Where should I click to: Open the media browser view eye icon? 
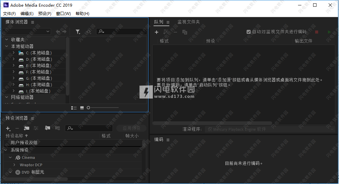(x=88, y=32)
